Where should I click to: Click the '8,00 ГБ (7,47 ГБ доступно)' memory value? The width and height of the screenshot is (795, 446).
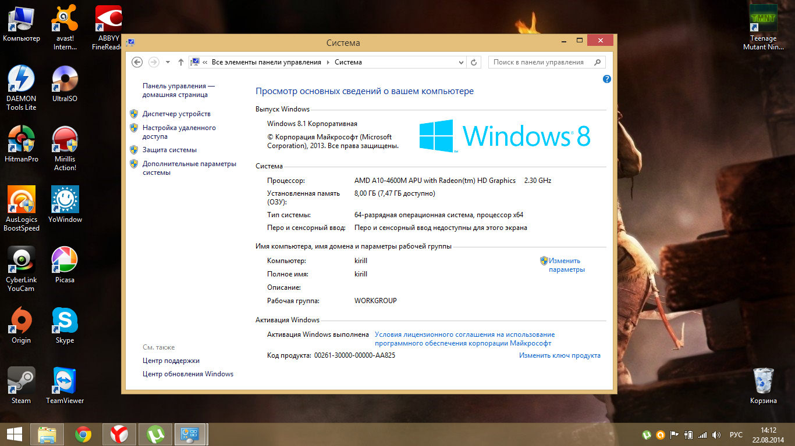395,193
